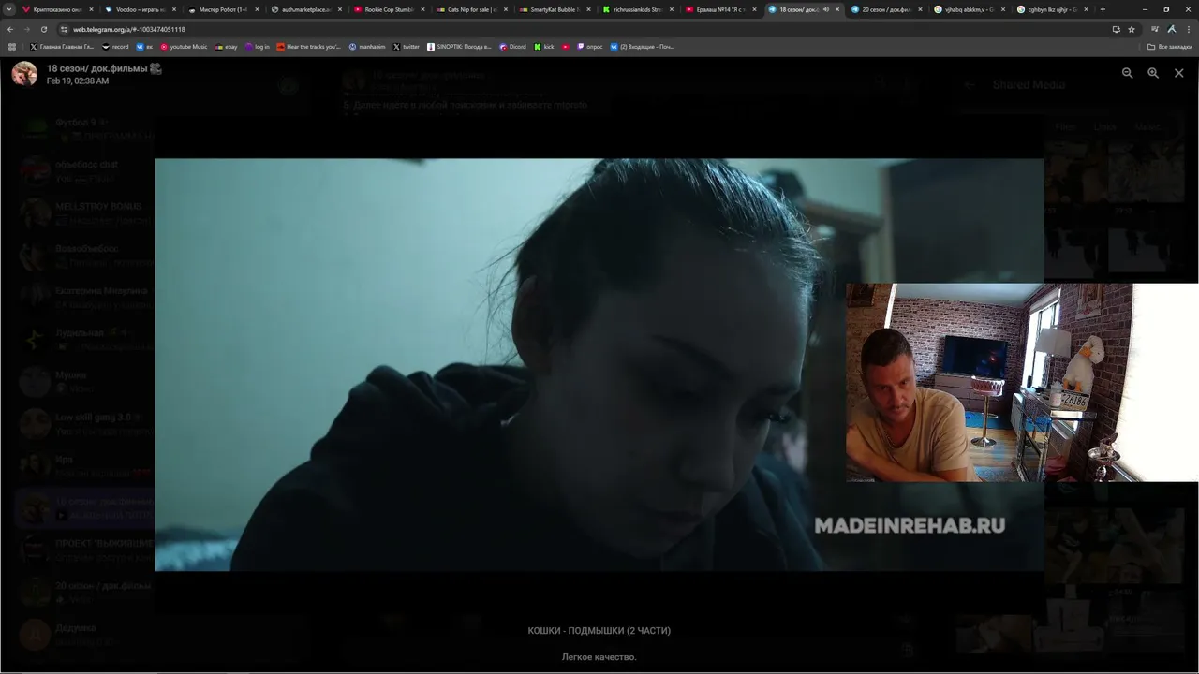Image resolution: width=1199 pixels, height=674 pixels.
Task: Close the Telegram media viewer
Action: (1178, 73)
